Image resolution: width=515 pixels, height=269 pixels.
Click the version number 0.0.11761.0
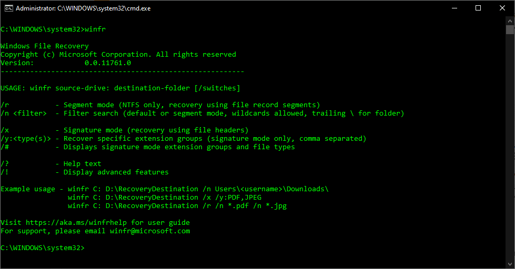[108, 63]
